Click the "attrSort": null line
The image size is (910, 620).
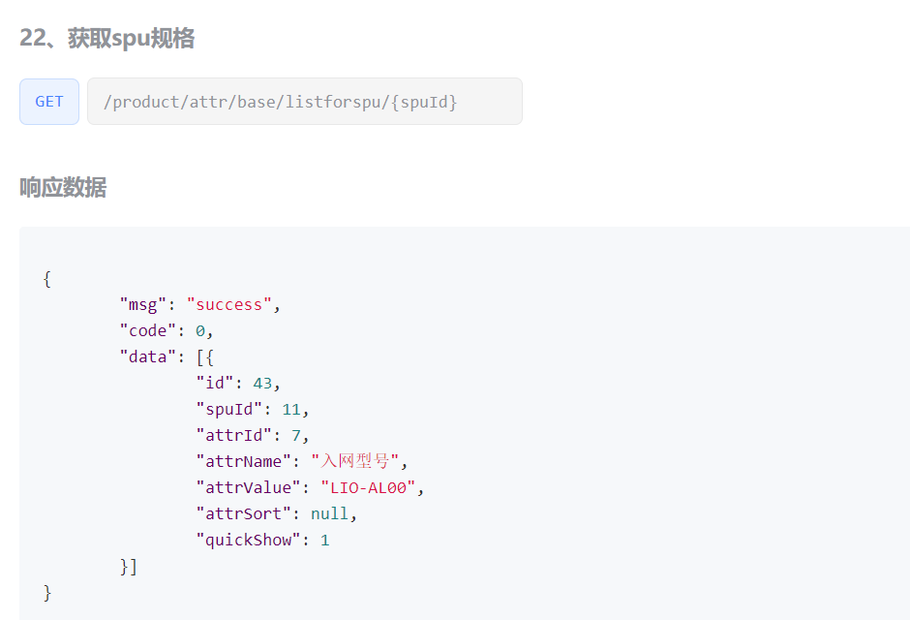[x=276, y=513]
